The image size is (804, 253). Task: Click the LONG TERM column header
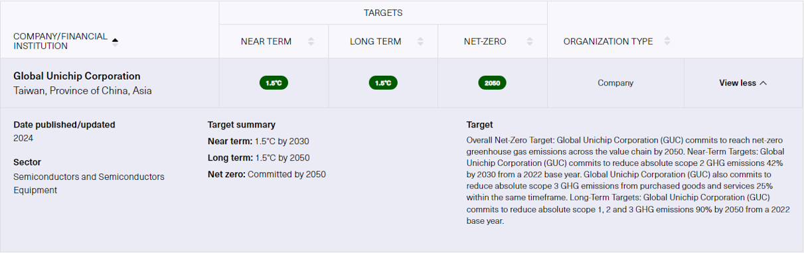(376, 42)
